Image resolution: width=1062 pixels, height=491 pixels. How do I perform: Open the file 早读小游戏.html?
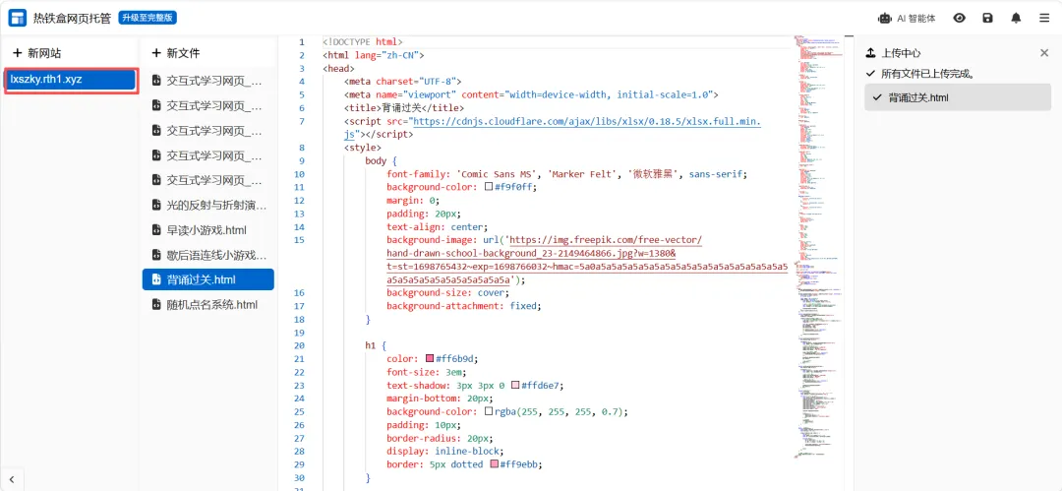[207, 230]
